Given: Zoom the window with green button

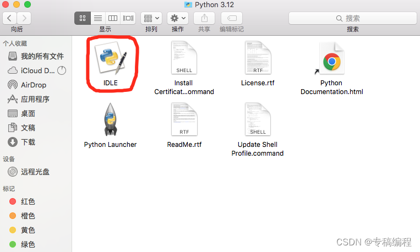Looking at the screenshot, I should tap(28, 4).
